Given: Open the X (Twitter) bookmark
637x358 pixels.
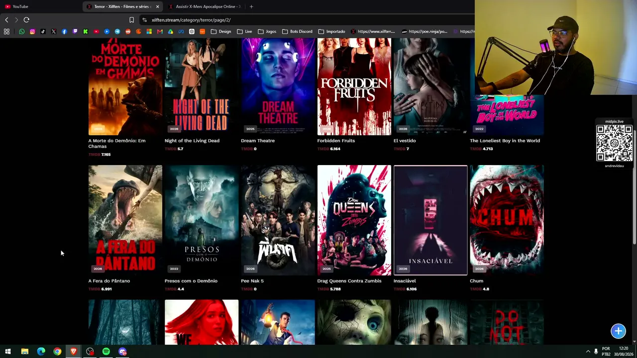Looking at the screenshot, I should tap(54, 31).
